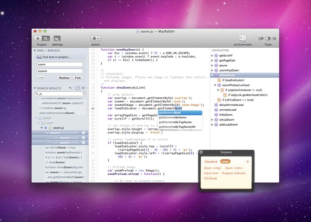The width and height of the screenshot is (311, 222).
Task: Click the back arrow icon in Search Results header
Action: coord(70,88)
